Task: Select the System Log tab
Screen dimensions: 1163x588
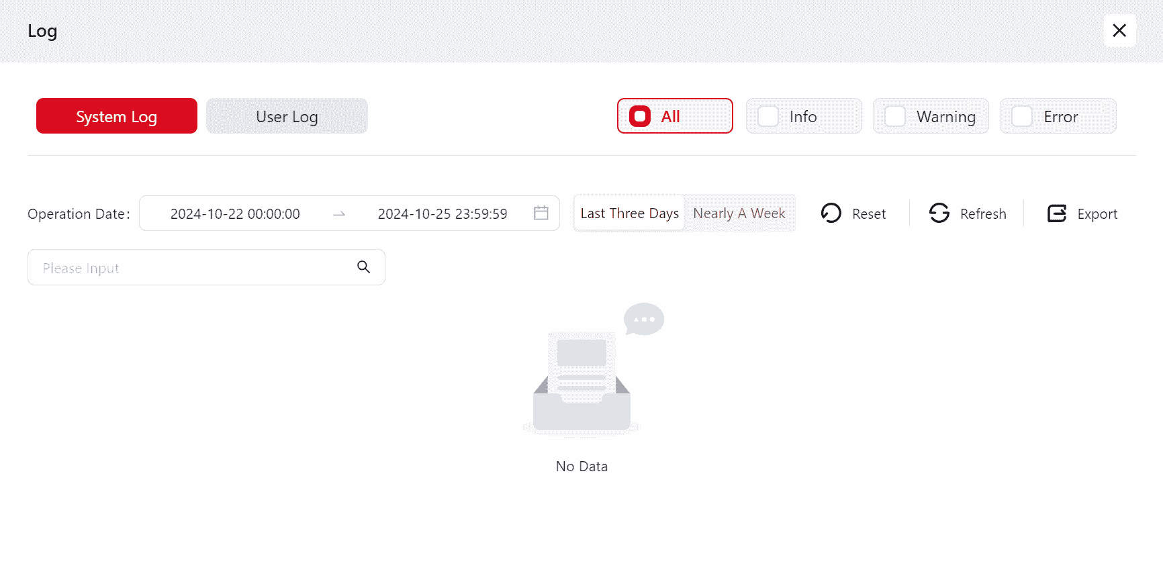Action: pyautogui.click(x=116, y=117)
